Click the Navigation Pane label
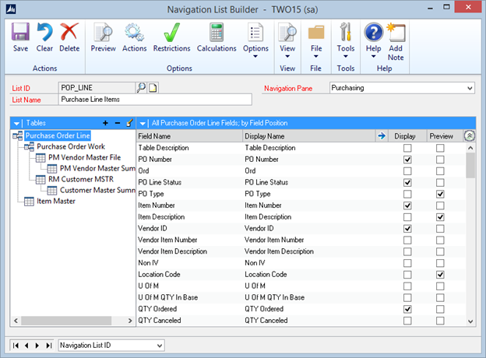Image resolution: width=486 pixels, height=358 pixels. coord(288,88)
